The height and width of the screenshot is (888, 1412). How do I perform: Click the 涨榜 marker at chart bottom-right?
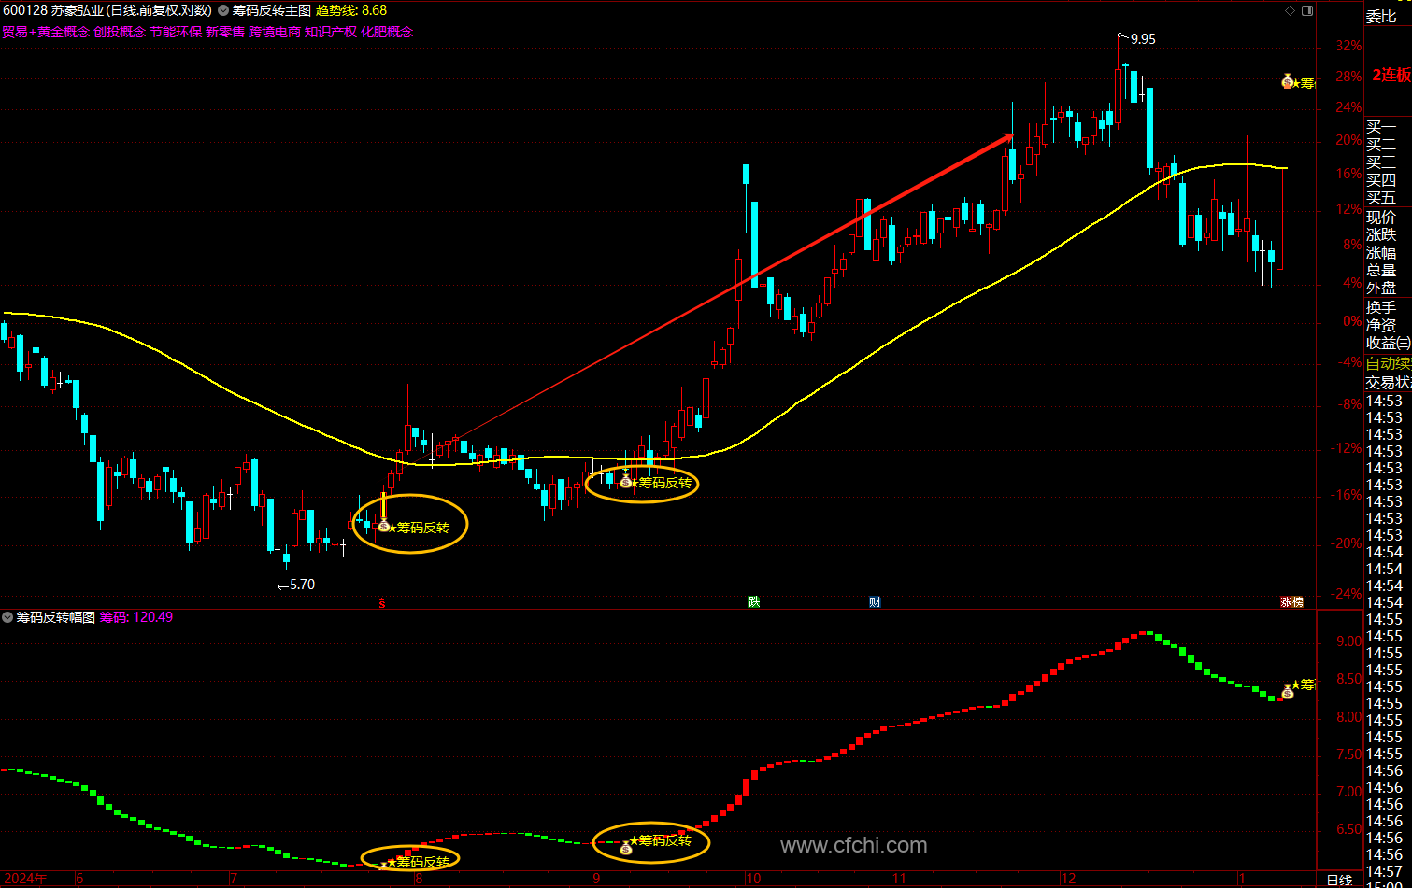point(1291,601)
